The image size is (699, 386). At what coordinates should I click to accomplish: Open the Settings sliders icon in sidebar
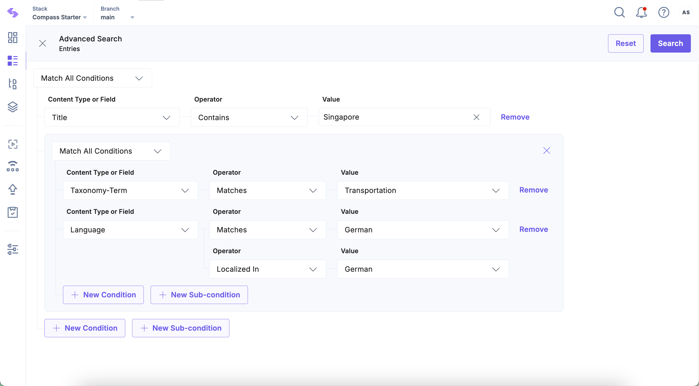pos(13,249)
